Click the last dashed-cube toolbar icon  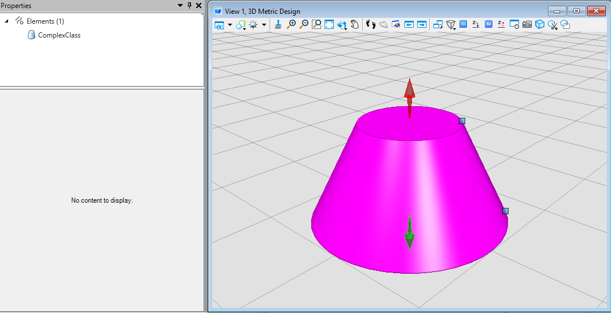[565, 24]
